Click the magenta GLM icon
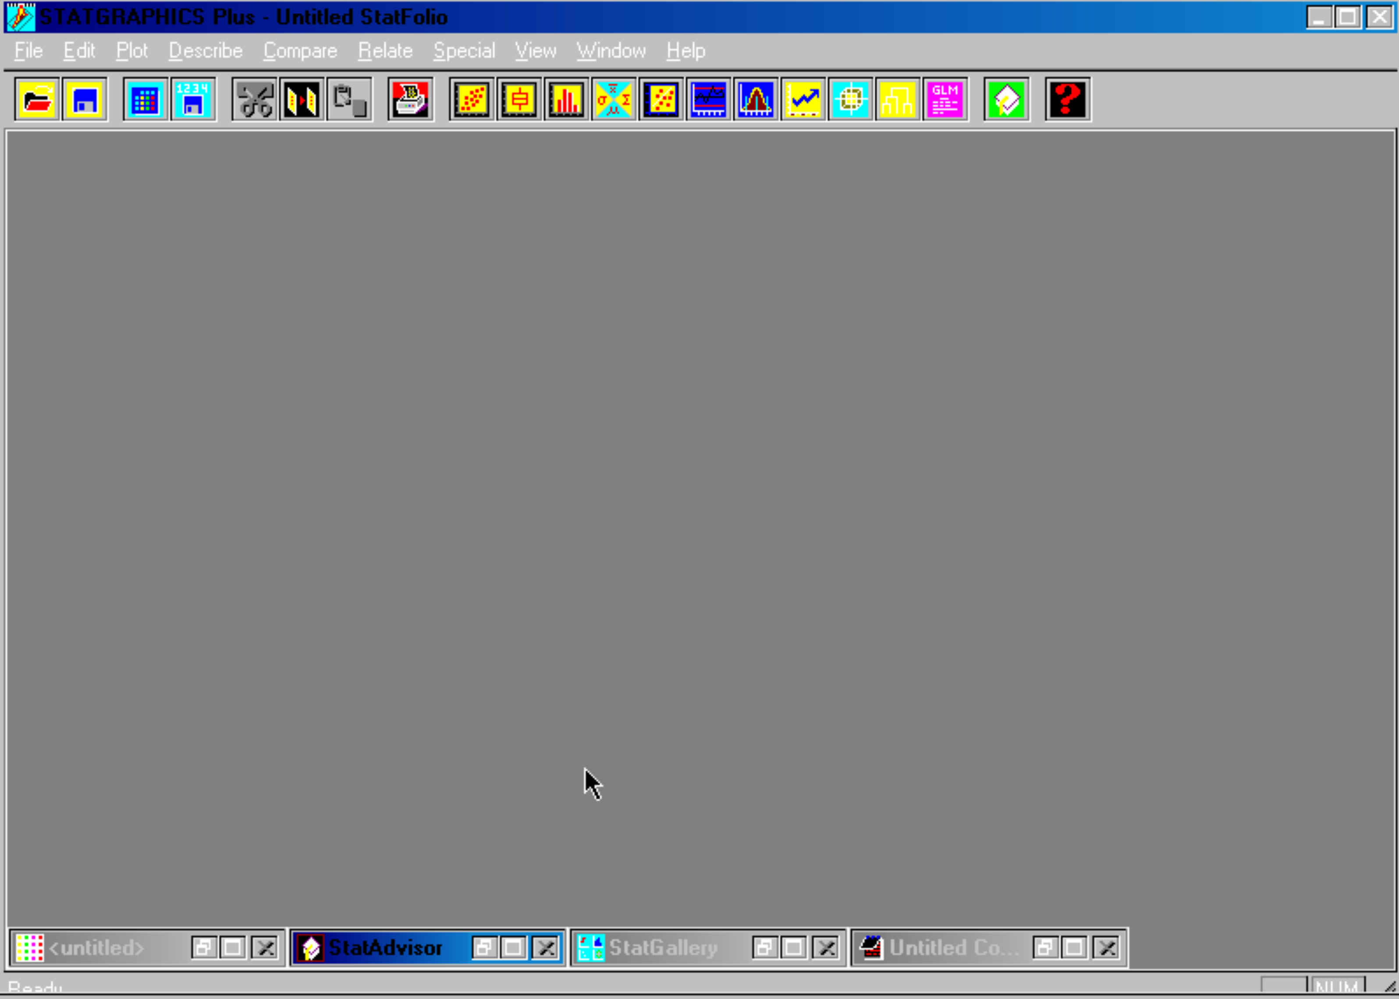This screenshot has height=999, width=1399. coord(945,99)
